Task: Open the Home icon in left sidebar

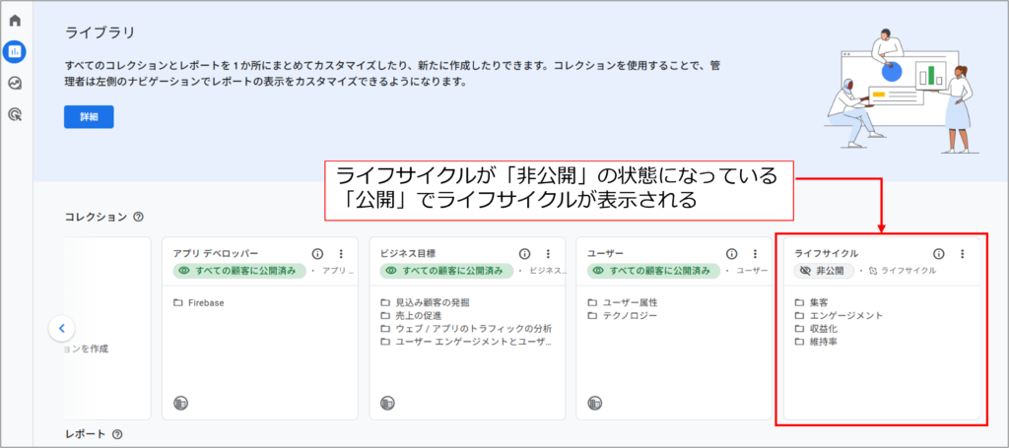Action: 15,20
